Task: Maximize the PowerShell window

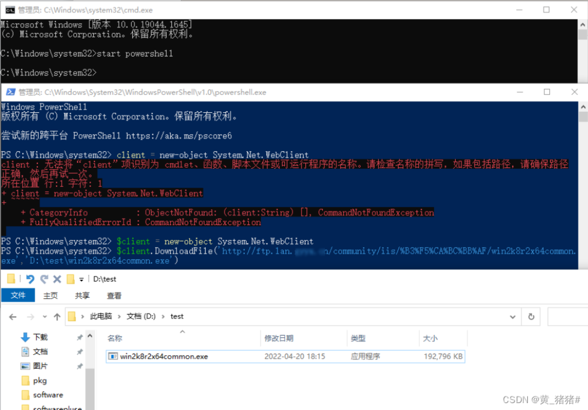Action: point(547,92)
